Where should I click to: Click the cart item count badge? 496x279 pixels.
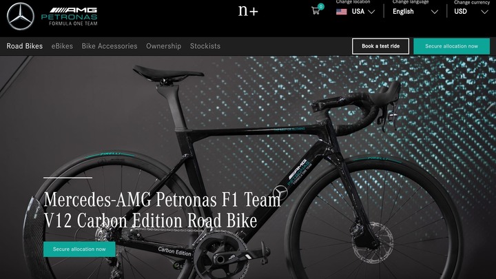coord(321,6)
